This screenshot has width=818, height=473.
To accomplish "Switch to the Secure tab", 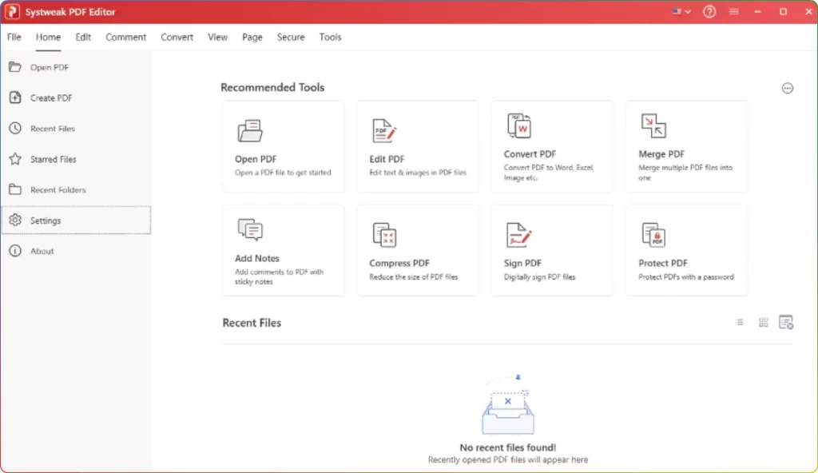I will 290,37.
